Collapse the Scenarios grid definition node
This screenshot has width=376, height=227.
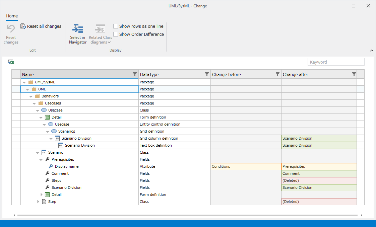(48, 132)
